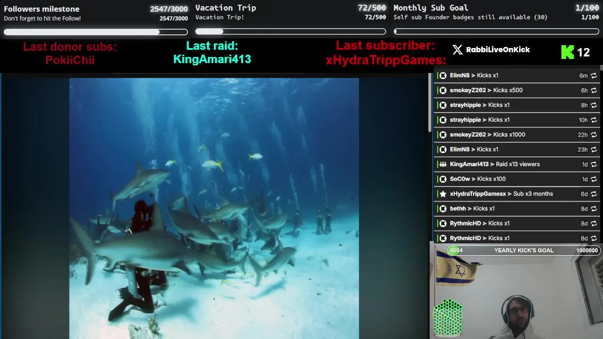
Task: Click the 'Kicks x1000' event text
Action: [x=509, y=135]
